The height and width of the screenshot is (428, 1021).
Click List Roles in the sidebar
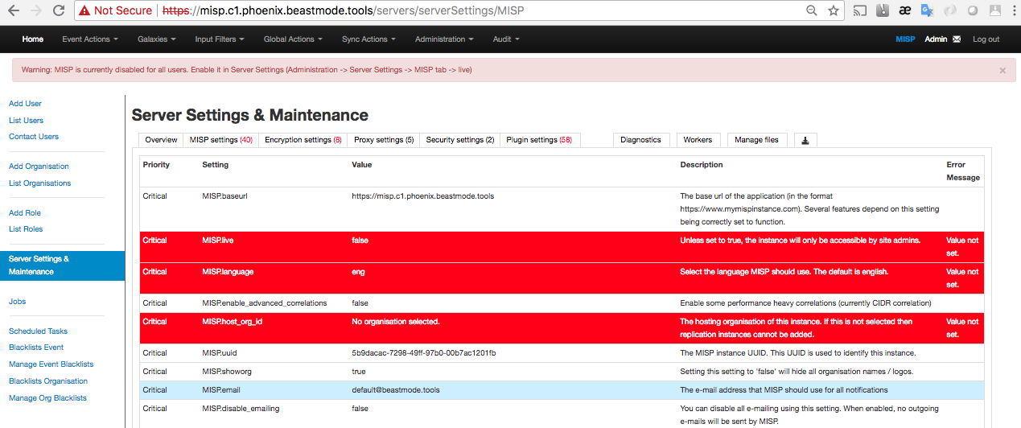26,229
